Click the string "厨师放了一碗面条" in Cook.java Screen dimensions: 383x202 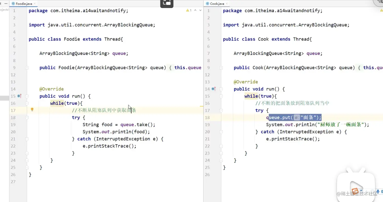click(x=340, y=125)
